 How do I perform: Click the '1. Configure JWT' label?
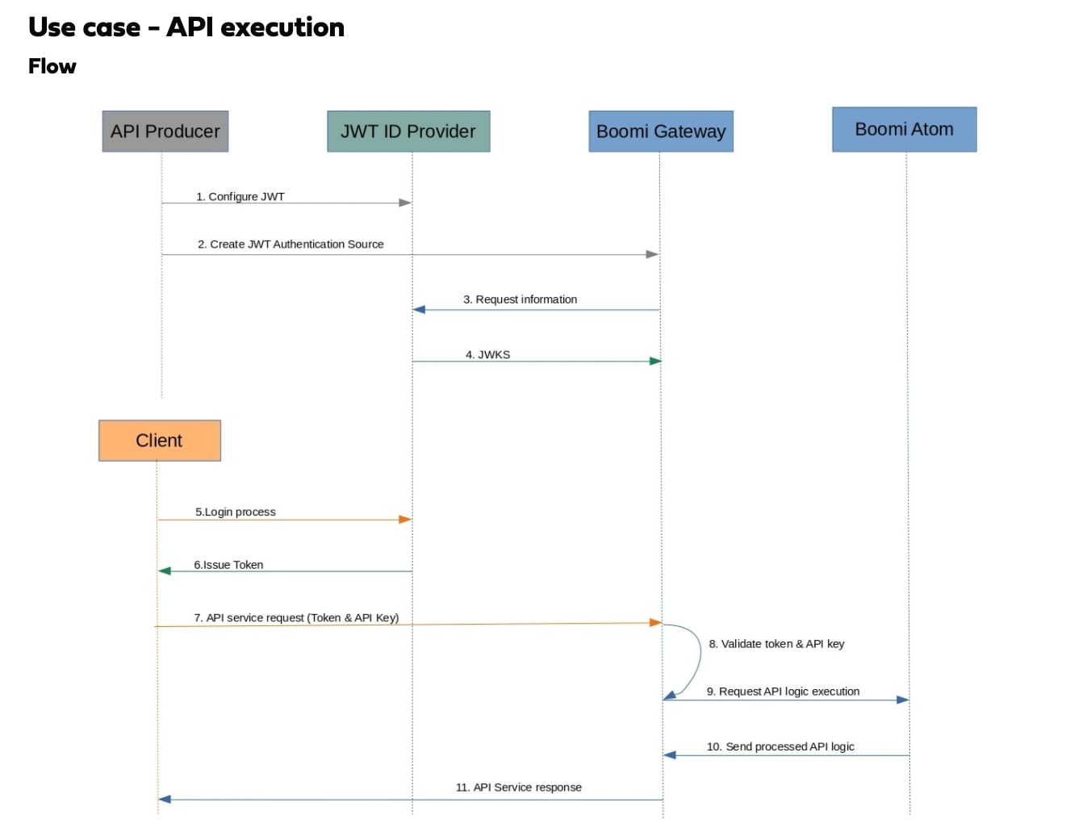[x=240, y=197]
